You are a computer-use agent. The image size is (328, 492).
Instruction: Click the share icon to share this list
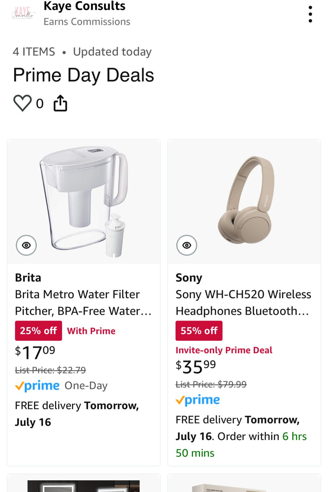60,103
